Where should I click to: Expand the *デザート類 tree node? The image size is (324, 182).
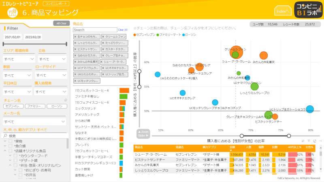[10, 160]
